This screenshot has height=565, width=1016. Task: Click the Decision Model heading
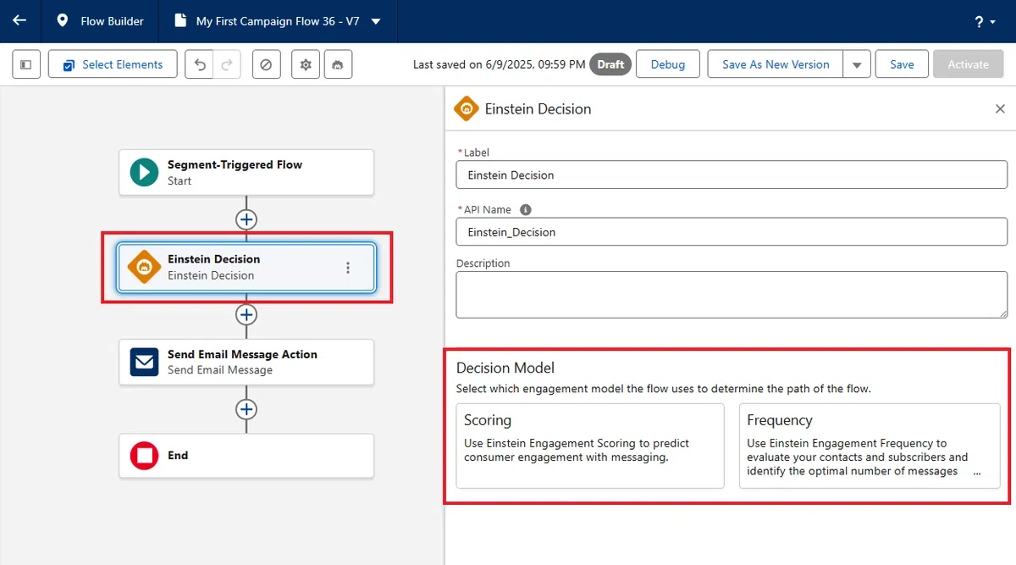(505, 368)
